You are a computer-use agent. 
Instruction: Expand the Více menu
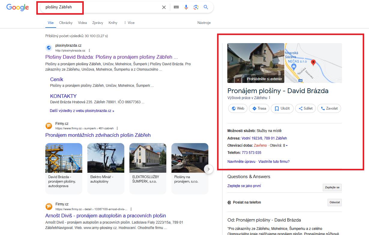pyautogui.click(x=129, y=23)
